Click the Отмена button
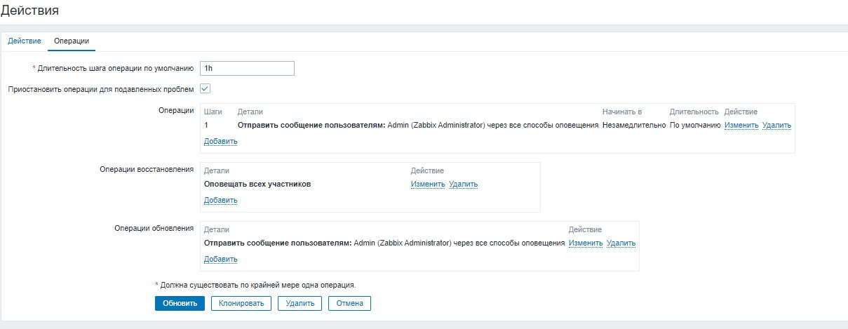The width and height of the screenshot is (848, 329). (349, 303)
